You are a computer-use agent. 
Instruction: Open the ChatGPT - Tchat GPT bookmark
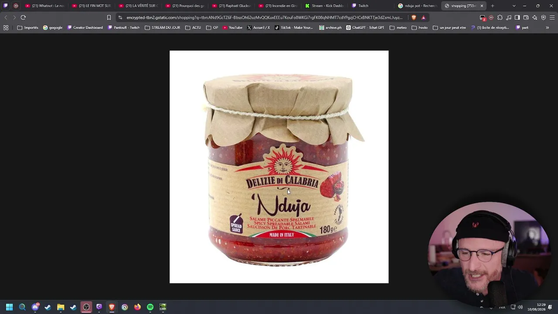click(x=365, y=27)
